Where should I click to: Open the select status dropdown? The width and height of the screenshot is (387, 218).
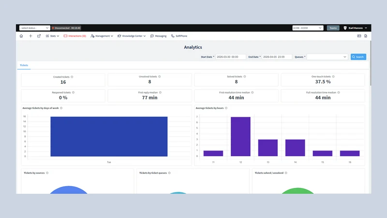point(34,28)
